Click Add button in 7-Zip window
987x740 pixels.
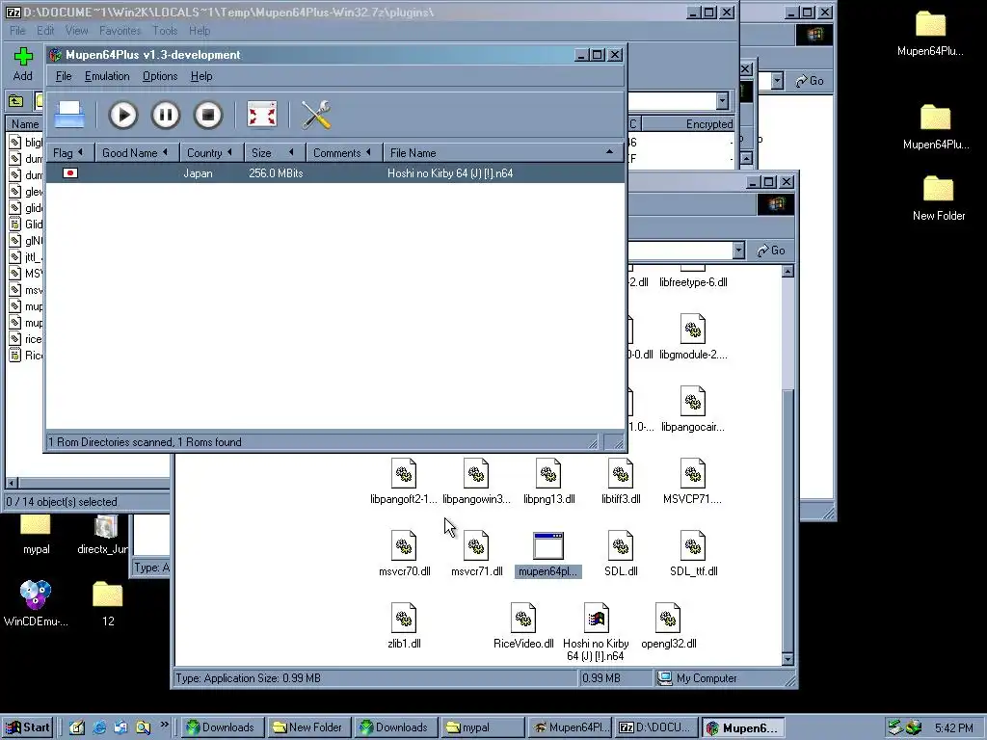pyautogui.click(x=23, y=65)
